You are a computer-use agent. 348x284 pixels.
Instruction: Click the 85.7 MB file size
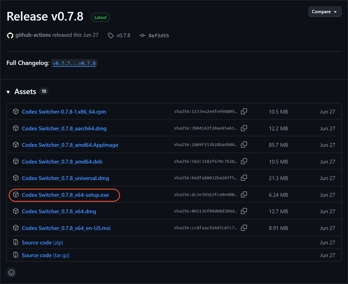278,145
